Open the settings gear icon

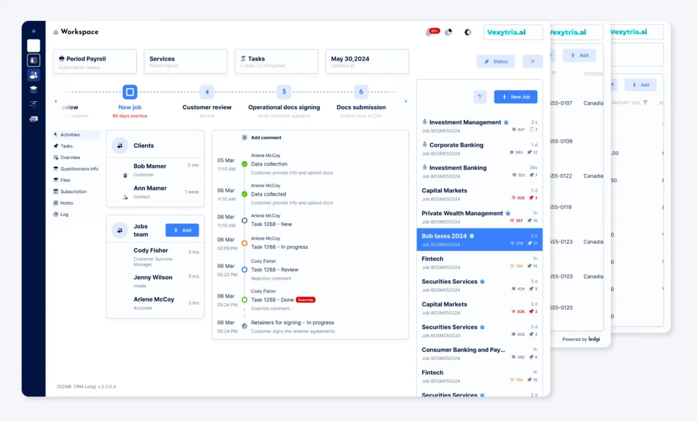coord(468,32)
